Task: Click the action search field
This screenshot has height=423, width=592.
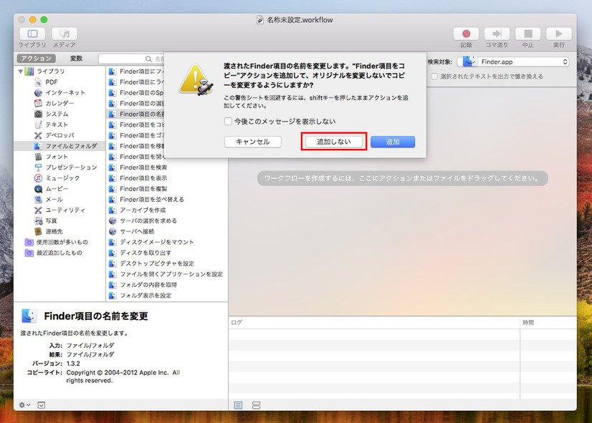Action: 131,59
